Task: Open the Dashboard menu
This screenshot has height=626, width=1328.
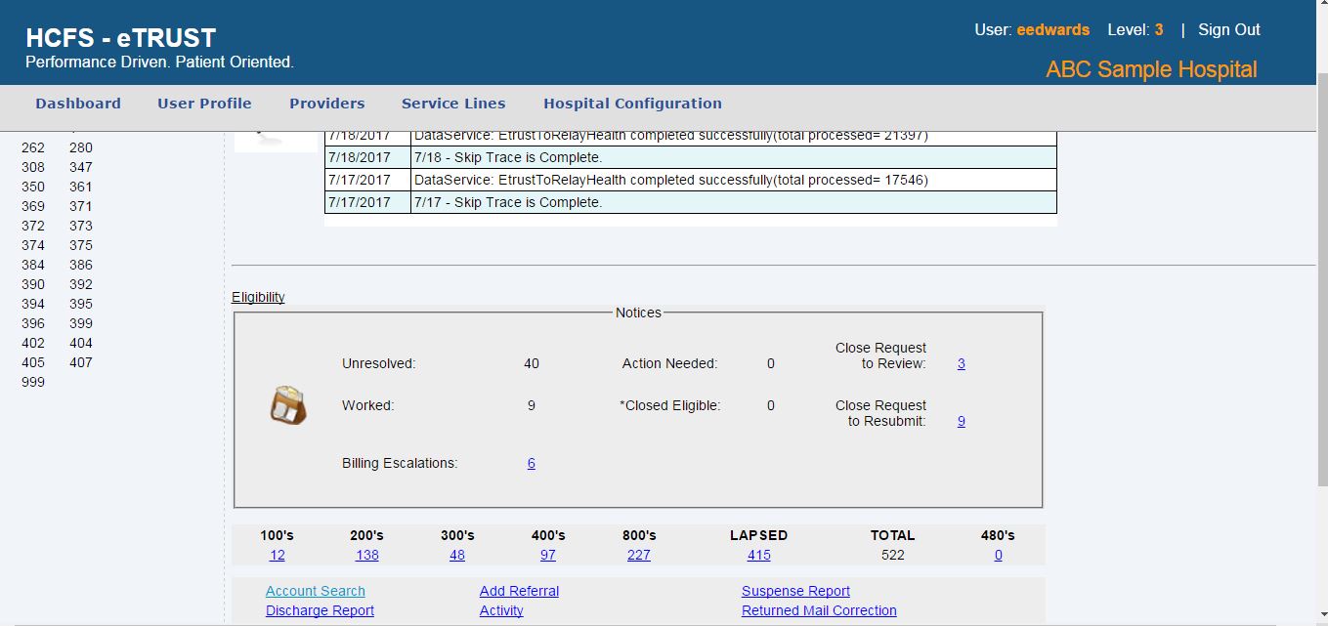Action: coord(78,104)
